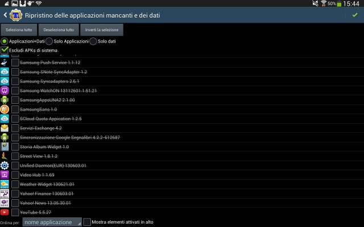Viewport: 364px width, 227px height.
Task: Tap the back arrow in the title bar
Action: [x=5, y=15]
